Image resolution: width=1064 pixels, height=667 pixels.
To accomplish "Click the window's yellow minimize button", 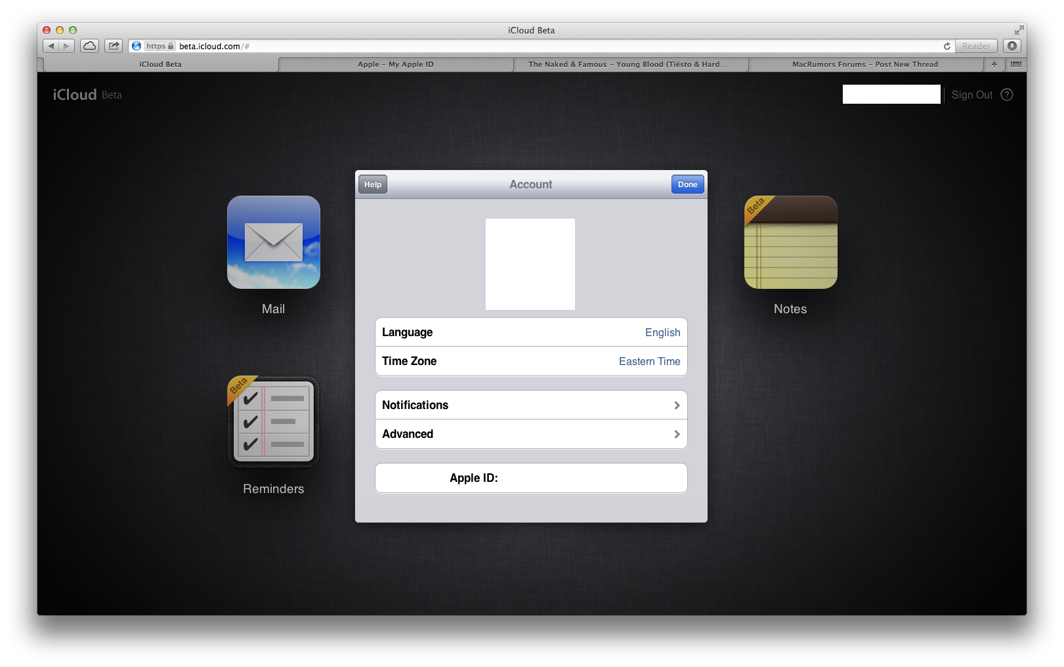I will pyautogui.click(x=60, y=30).
